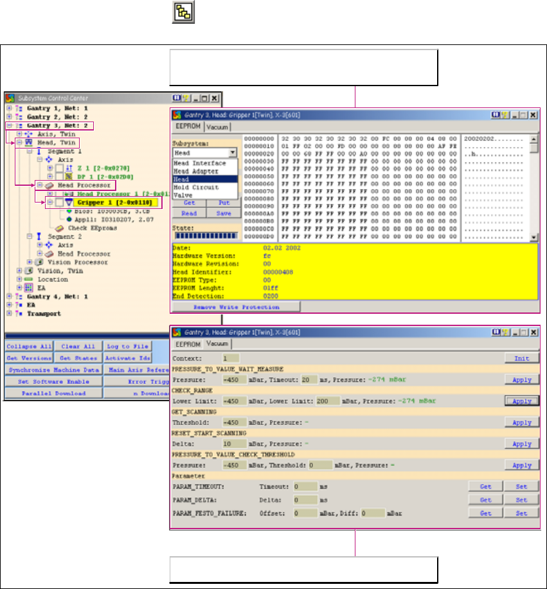Click the hex view scroll-down arrow
This screenshot has width=547, height=589.
(x=534, y=237)
